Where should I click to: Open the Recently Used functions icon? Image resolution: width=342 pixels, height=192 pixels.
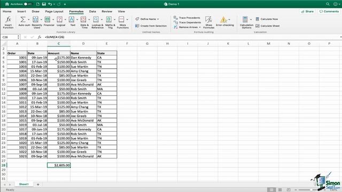[x=35, y=20]
